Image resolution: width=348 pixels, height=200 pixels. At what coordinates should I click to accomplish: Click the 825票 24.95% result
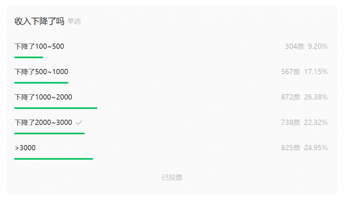[304, 148]
